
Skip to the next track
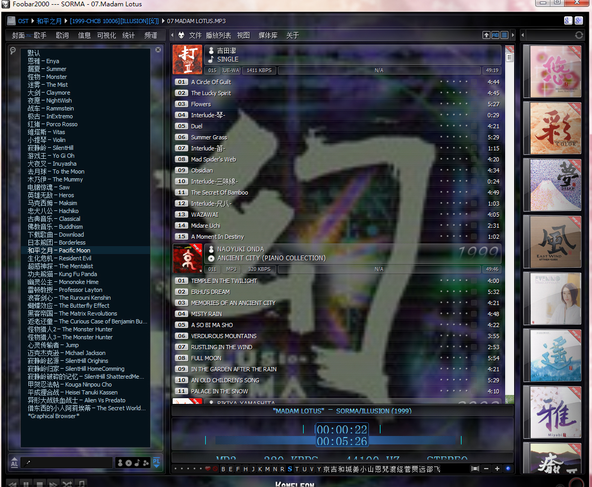[x=53, y=484]
